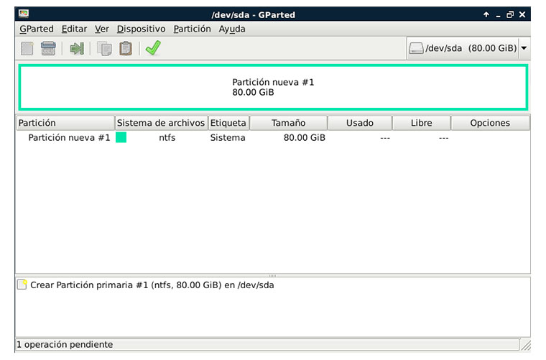The width and height of the screenshot is (546, 360).
Task: Click the Paste clipboard toolbar icon
Action: pos(126,48)
